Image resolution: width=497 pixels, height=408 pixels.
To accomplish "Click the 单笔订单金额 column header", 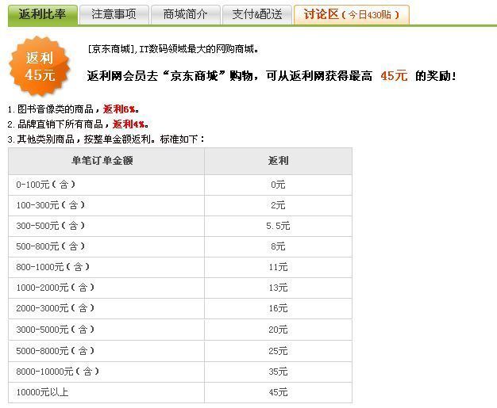I will [106, 161].
